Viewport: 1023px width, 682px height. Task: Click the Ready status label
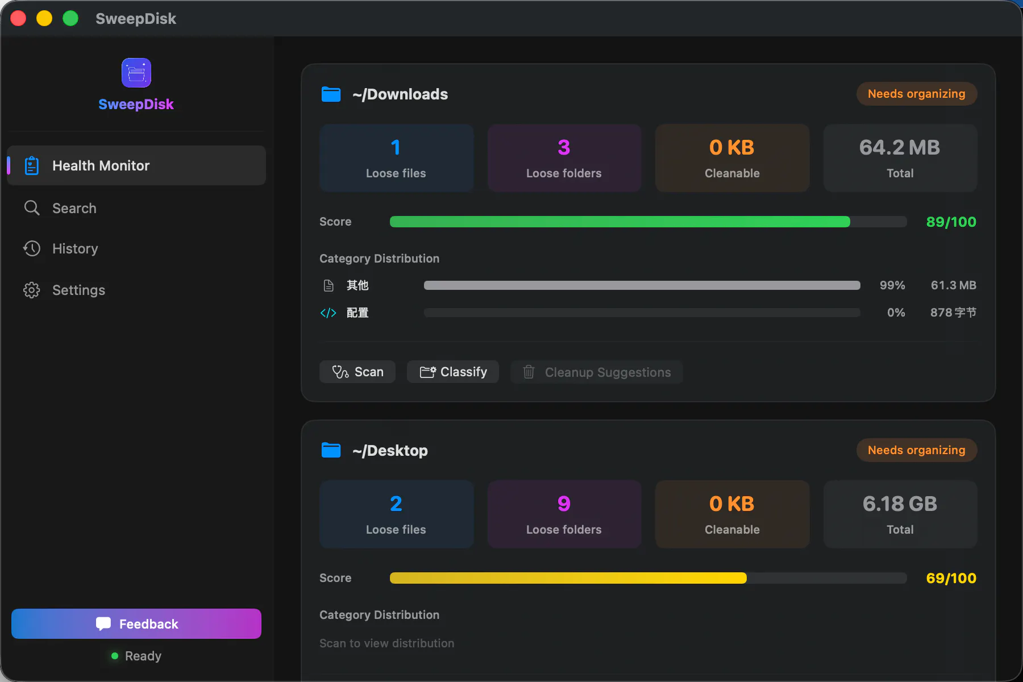tap(143, 656)
